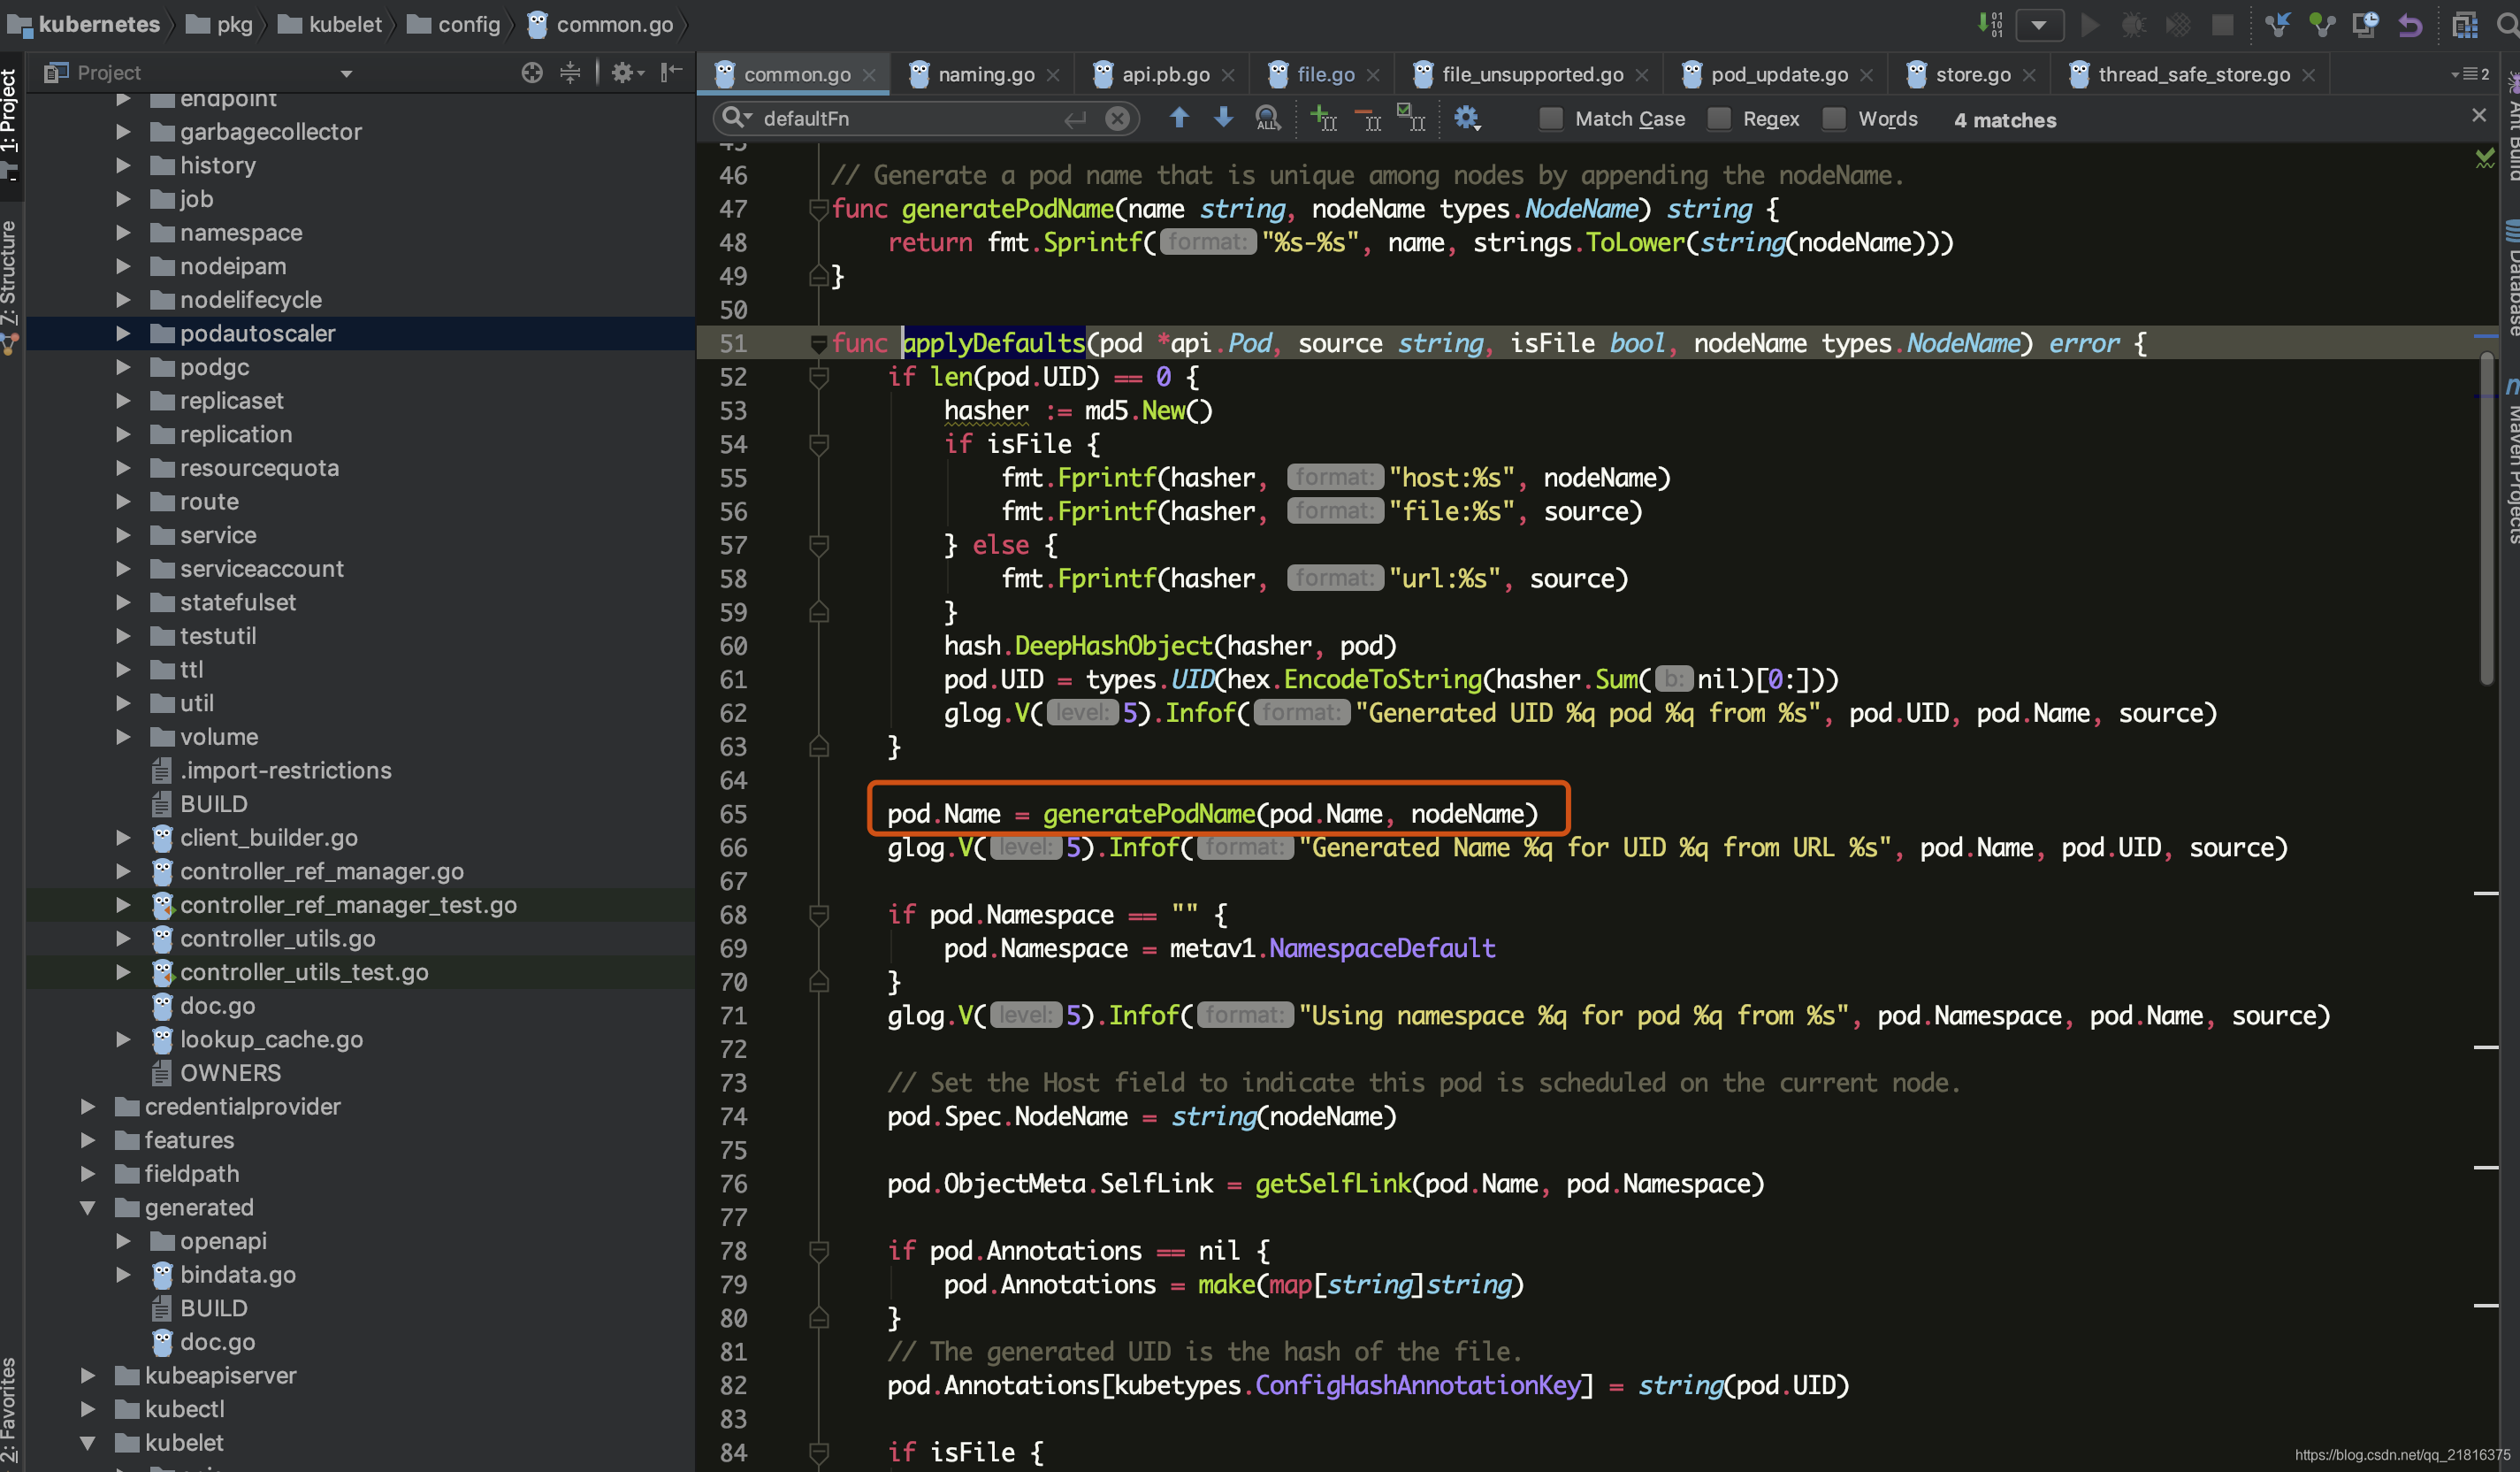Fold the pod.Namespace if block at line 68
2520x1472 pixels.
tap(818, 915)
